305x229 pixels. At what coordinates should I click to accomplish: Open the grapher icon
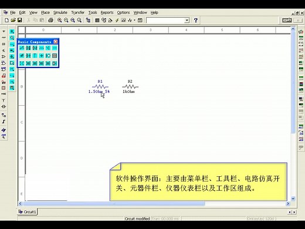[x=123, y=20]
